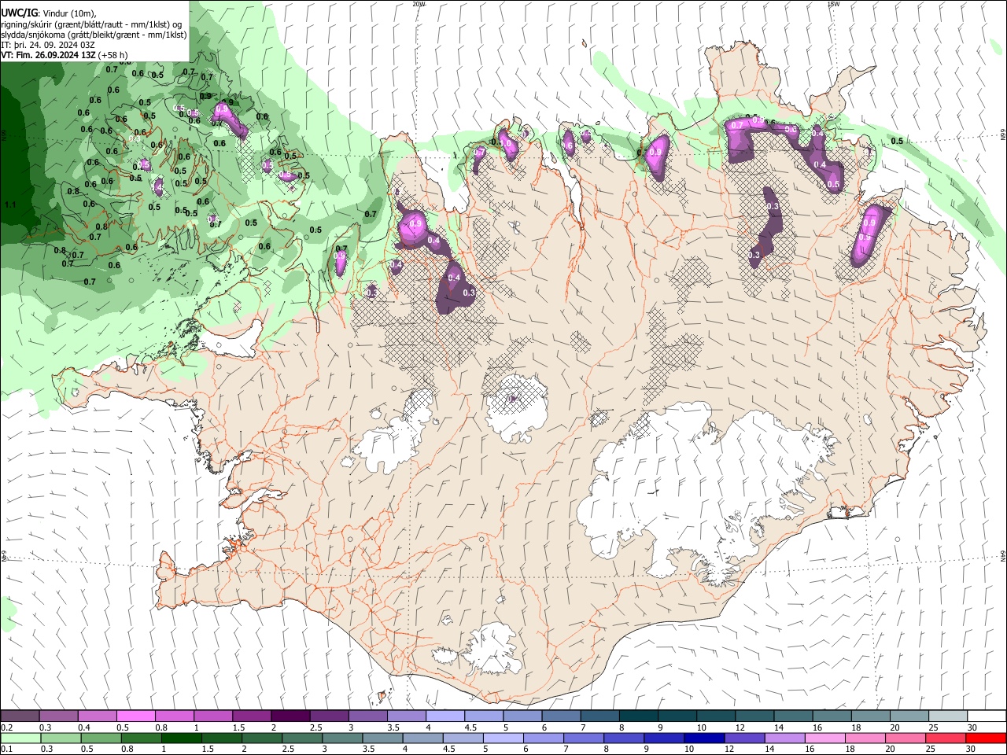Click the 'VT: Fim. 26.09.2024 13Z (+58 h)' line
The width and height of the screenshot is (1007, 755).
click(x=64, y=55)
